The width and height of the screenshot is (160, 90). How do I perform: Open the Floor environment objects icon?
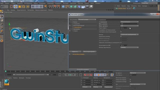click(83, 7)
